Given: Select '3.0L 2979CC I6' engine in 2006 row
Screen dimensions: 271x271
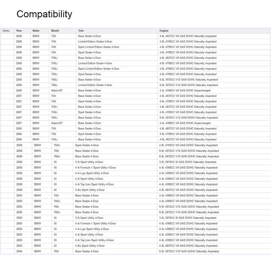Looking at the screenshot, I should point(188,162).
